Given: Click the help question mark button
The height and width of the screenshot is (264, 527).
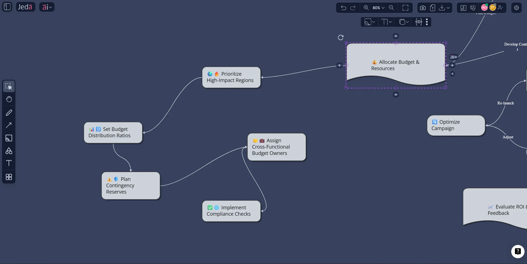Looking at the screenshot, I should click(x=518, y=252).
